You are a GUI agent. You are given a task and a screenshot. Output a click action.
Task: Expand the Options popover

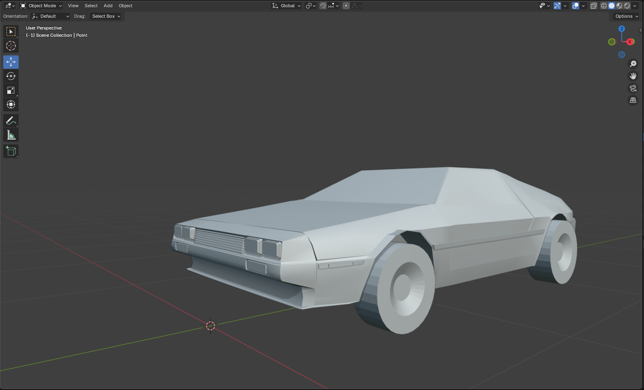[x=627, y=16]
